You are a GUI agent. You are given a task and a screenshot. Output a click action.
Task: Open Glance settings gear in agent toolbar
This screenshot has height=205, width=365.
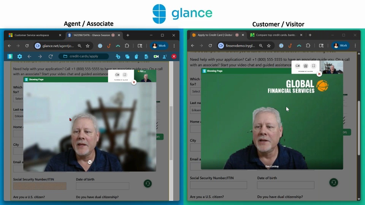click(19, 56)
